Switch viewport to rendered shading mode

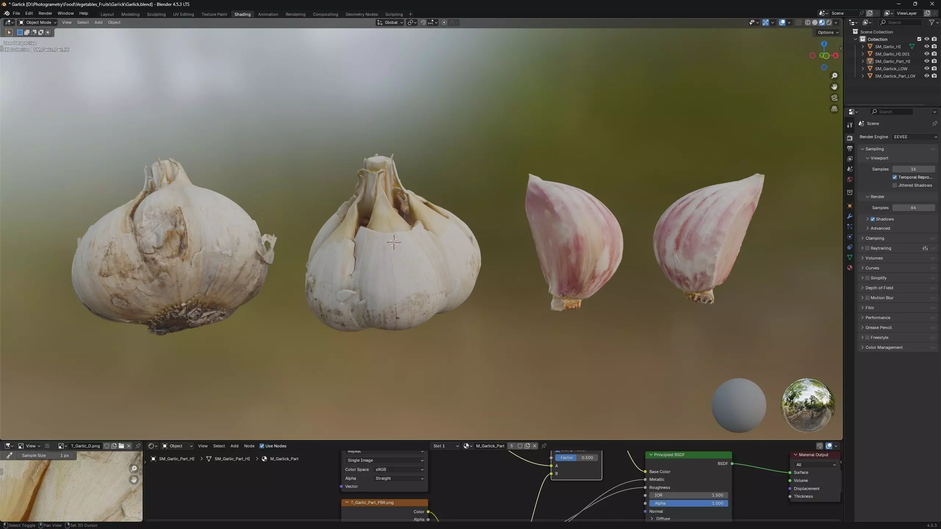(x=829, y=22)
